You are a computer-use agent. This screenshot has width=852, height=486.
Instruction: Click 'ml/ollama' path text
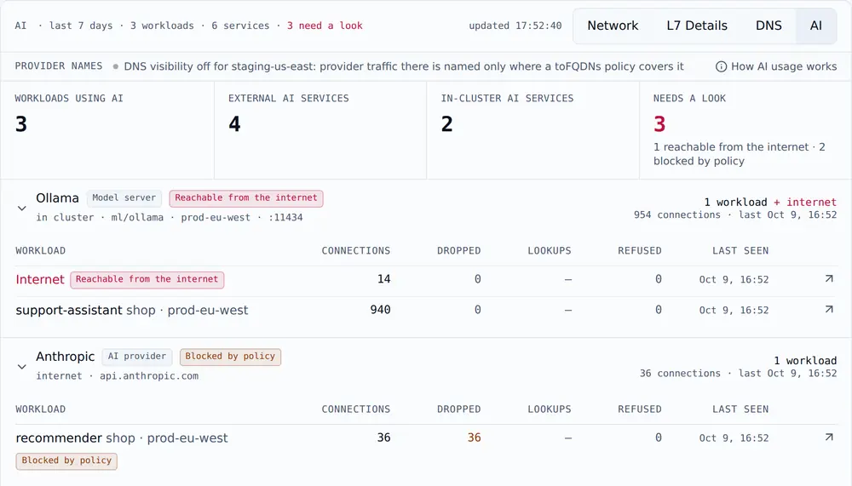[x=137, y=217]
